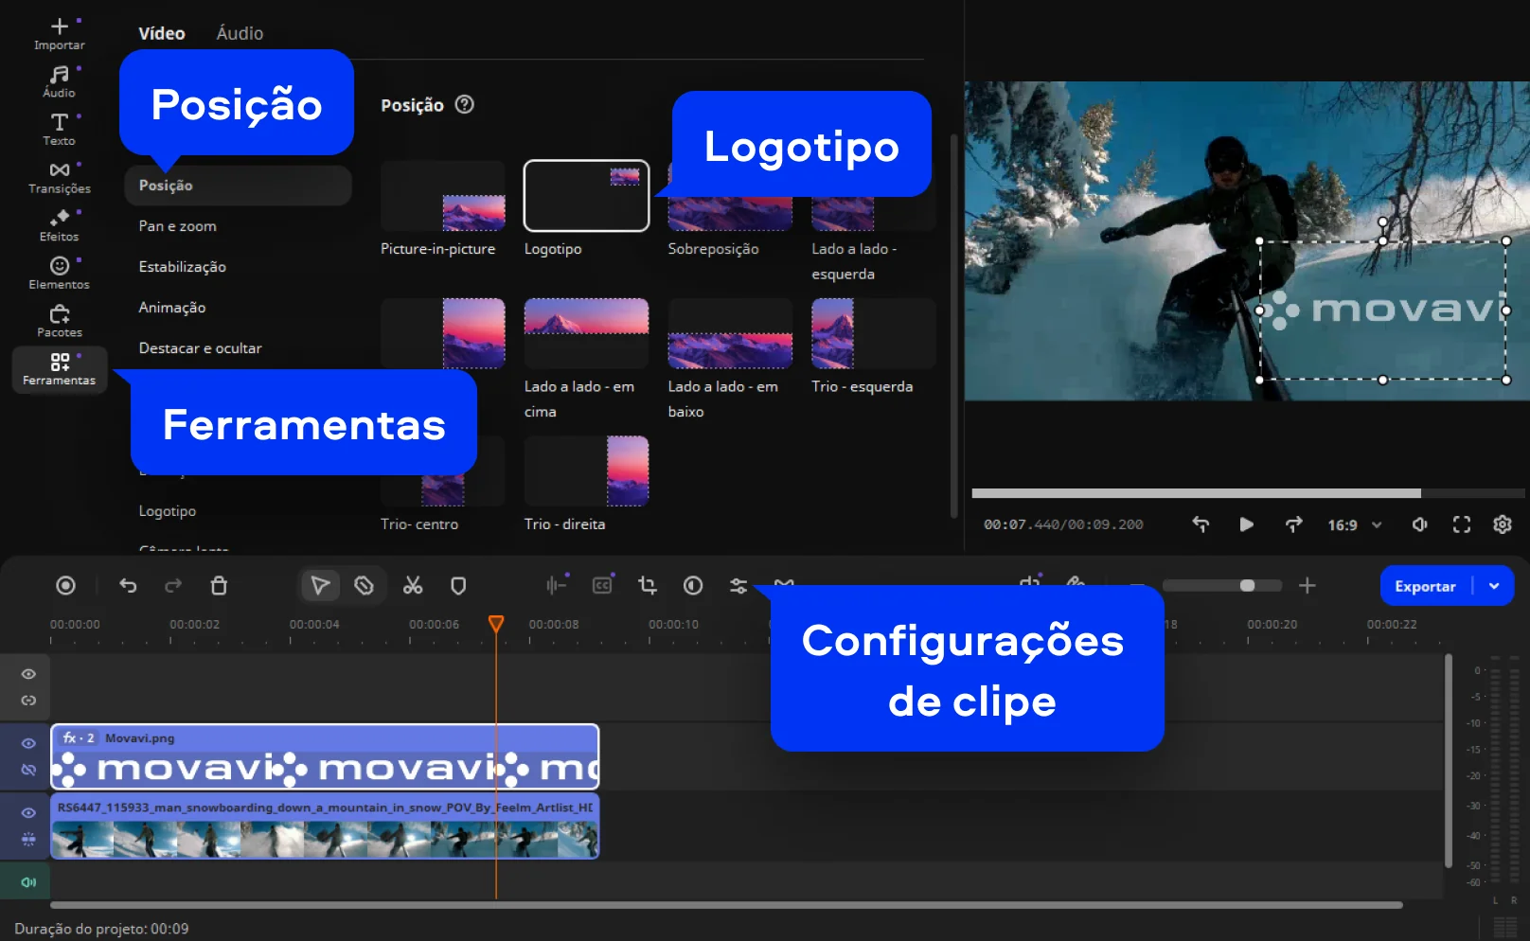Step back one frame in preview
The height and width of the screenshot is (941, 1530).
(1201, 524)
